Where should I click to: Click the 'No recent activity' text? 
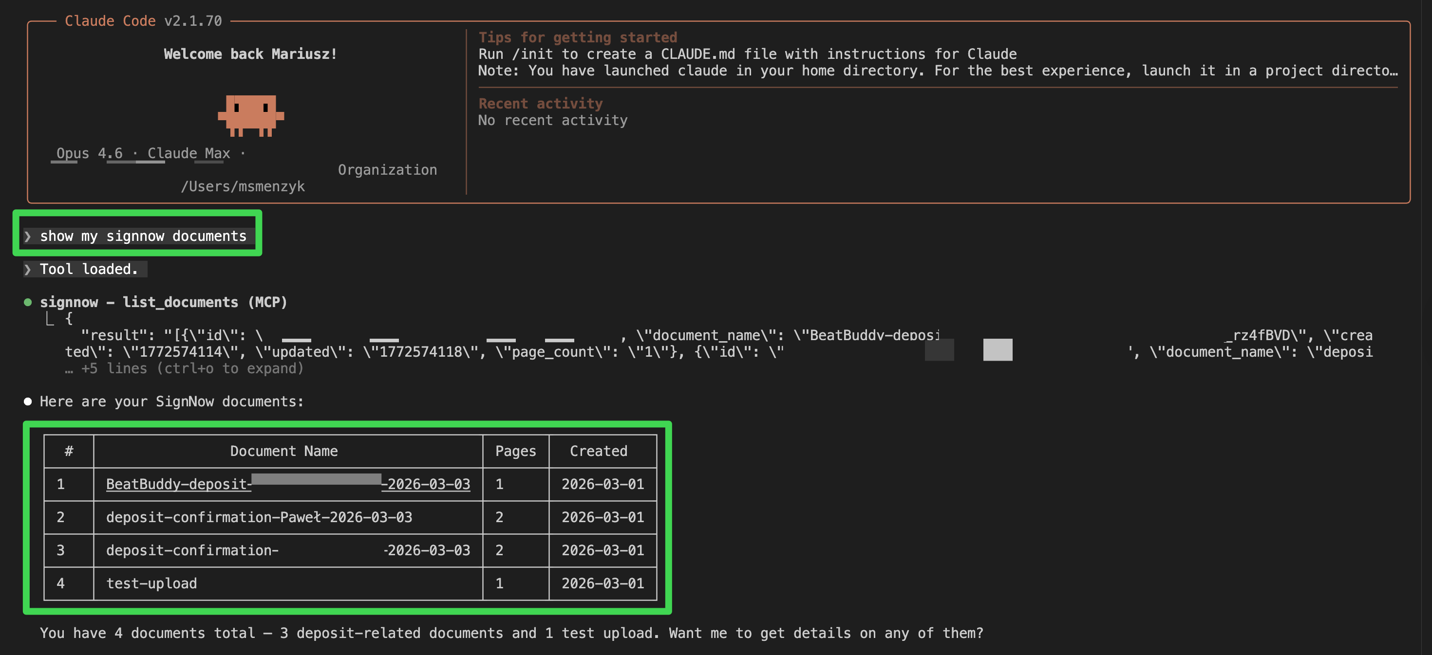[x=552, y=120]
